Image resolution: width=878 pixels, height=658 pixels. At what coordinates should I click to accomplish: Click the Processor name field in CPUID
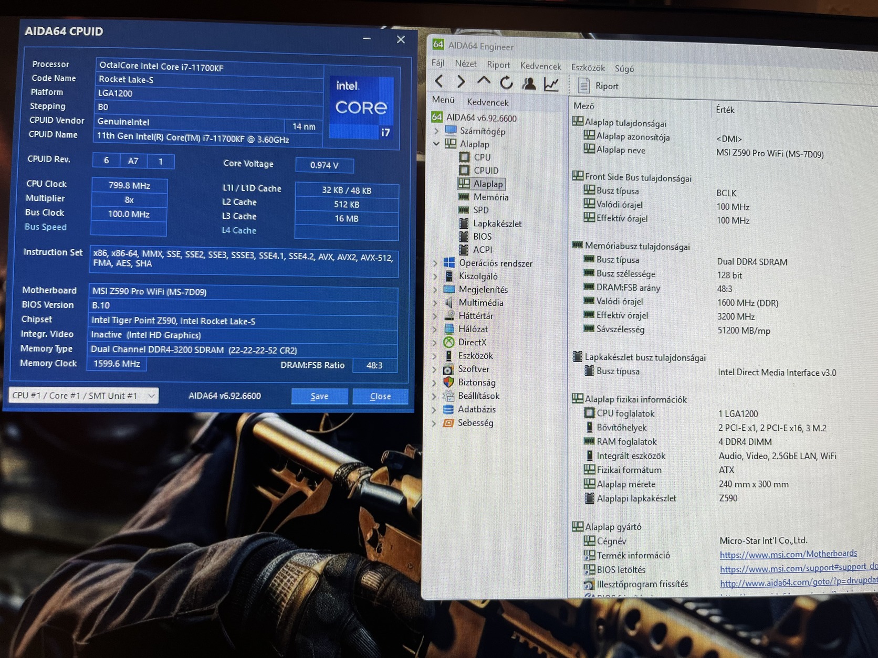[x=209, y=67]
